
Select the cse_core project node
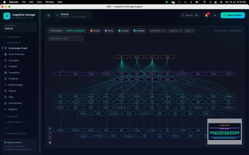152,57
